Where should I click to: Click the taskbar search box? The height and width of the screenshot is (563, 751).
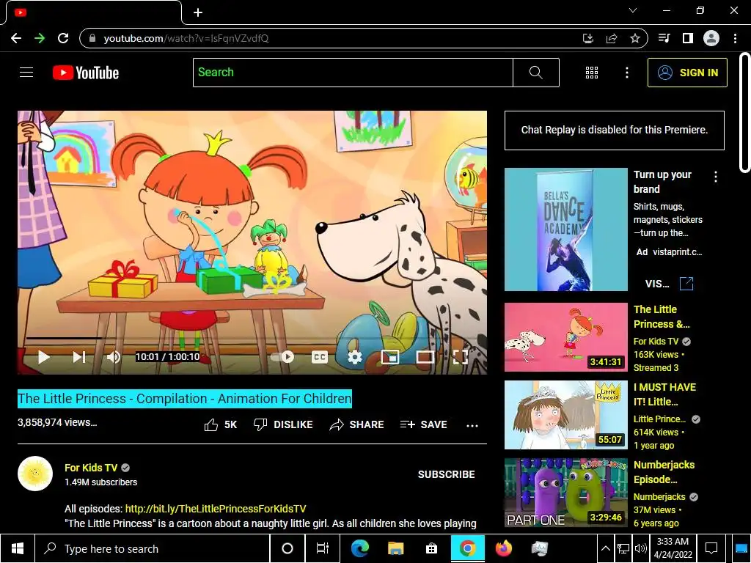click(152, 548)
